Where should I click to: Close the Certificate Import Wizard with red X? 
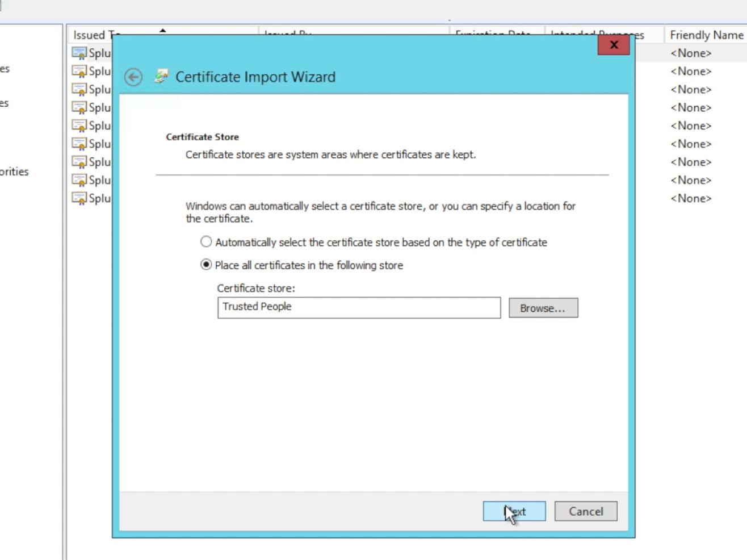(613, 45)
